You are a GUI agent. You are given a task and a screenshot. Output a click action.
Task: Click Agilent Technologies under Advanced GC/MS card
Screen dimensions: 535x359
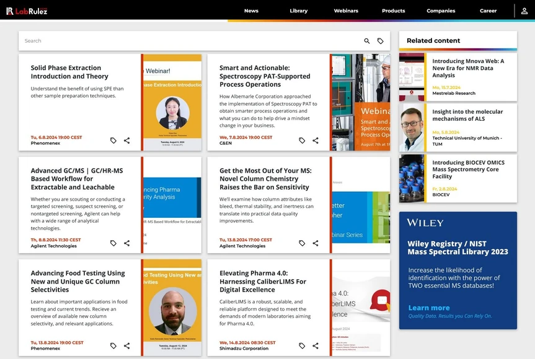click(53, 246)
